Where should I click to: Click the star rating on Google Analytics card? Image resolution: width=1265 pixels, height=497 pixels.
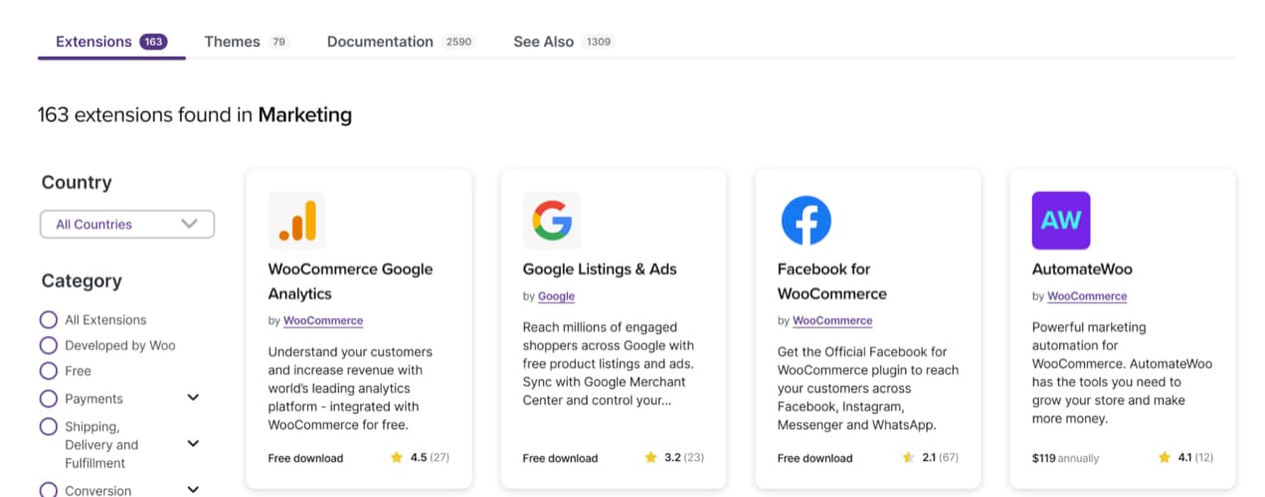[396, 458]
